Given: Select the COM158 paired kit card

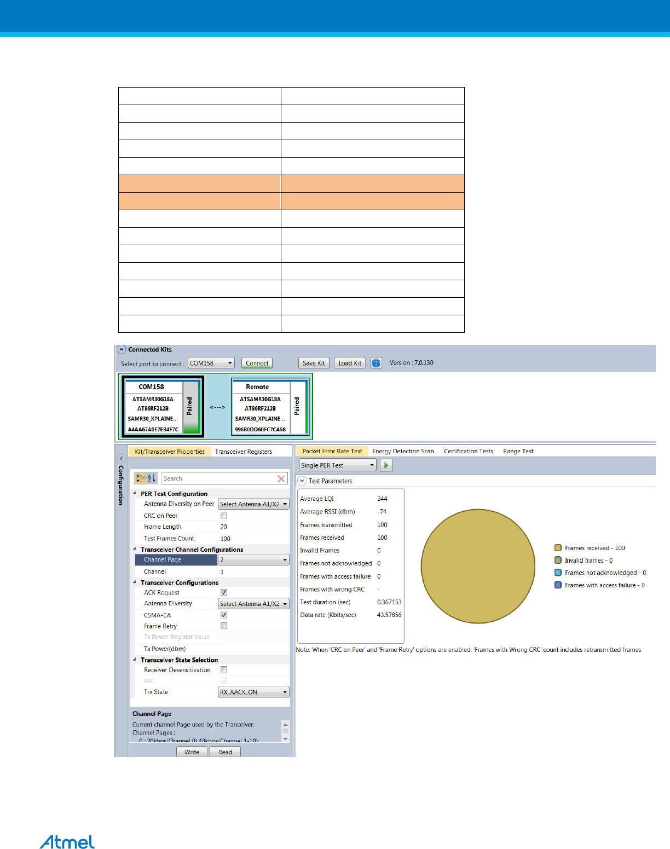Looking at the screenshot, I should click(163, 407).
